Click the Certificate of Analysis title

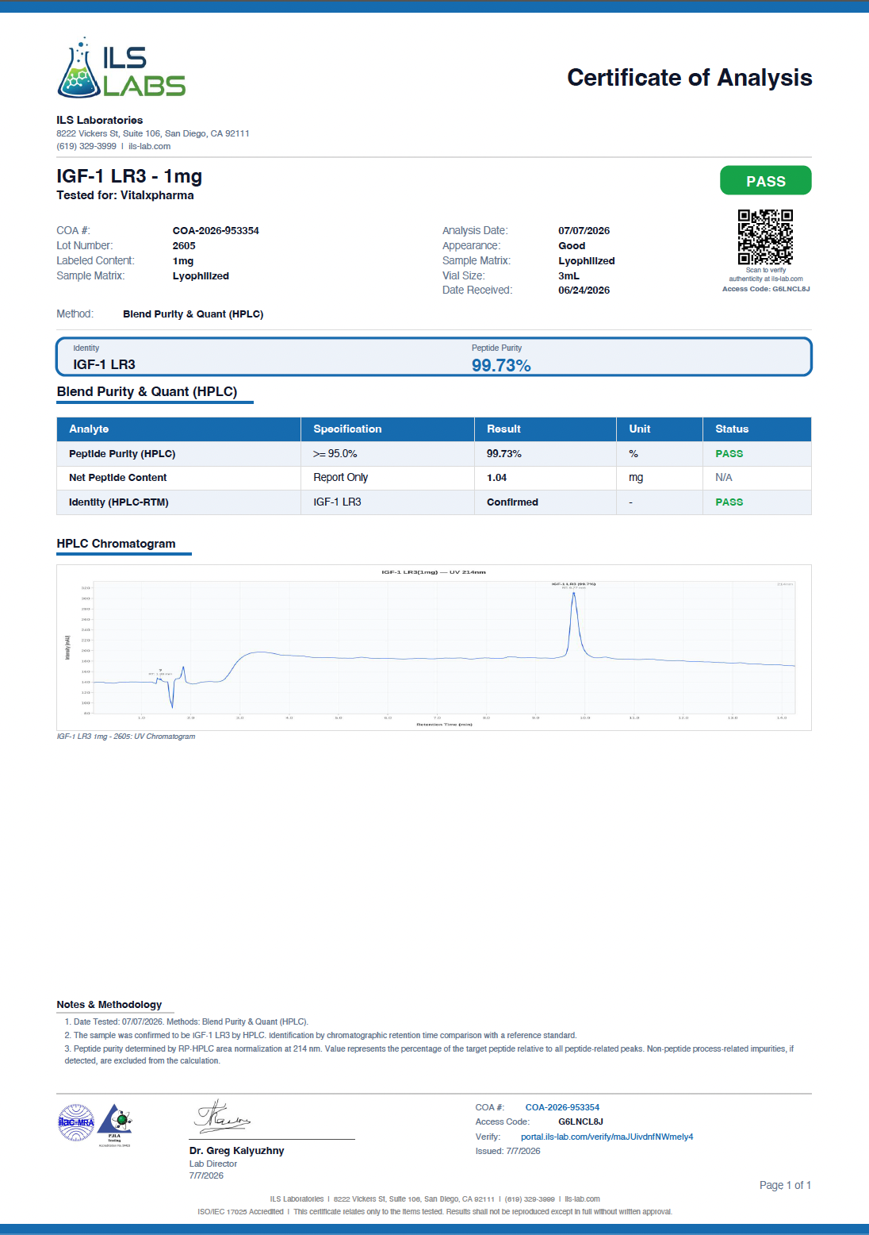click(689, 78)
